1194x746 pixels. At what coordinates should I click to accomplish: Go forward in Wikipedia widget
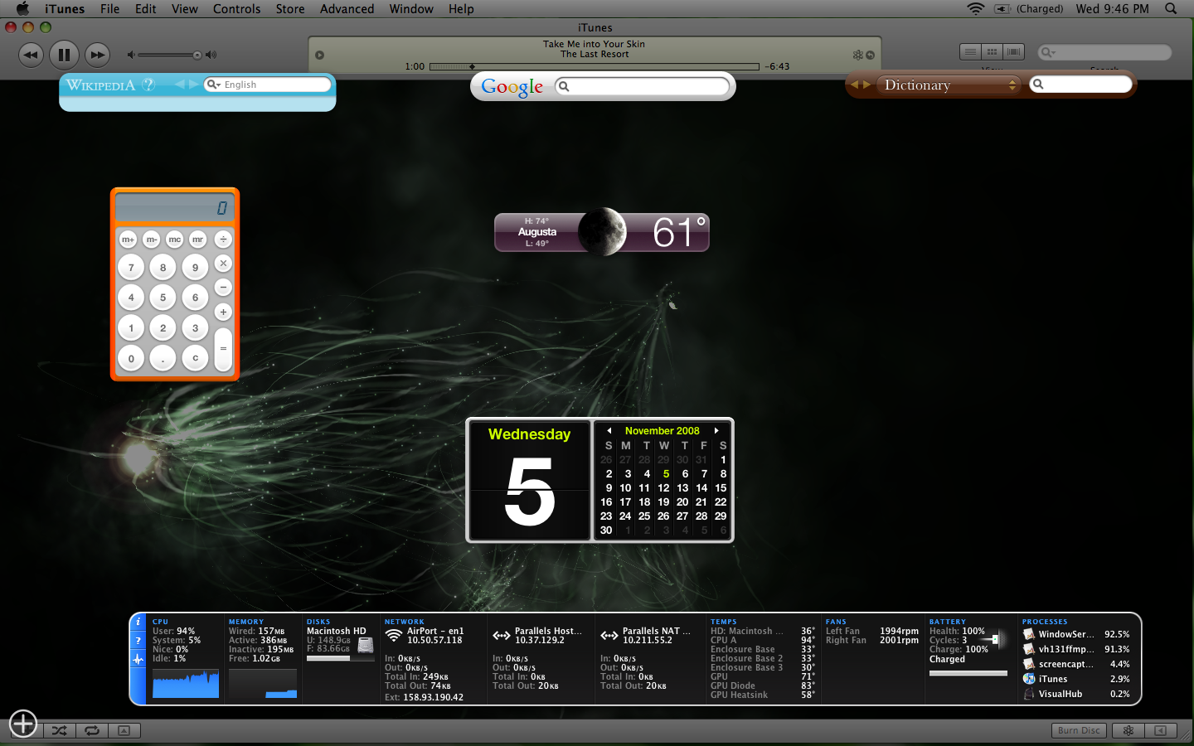click(193, 85)
